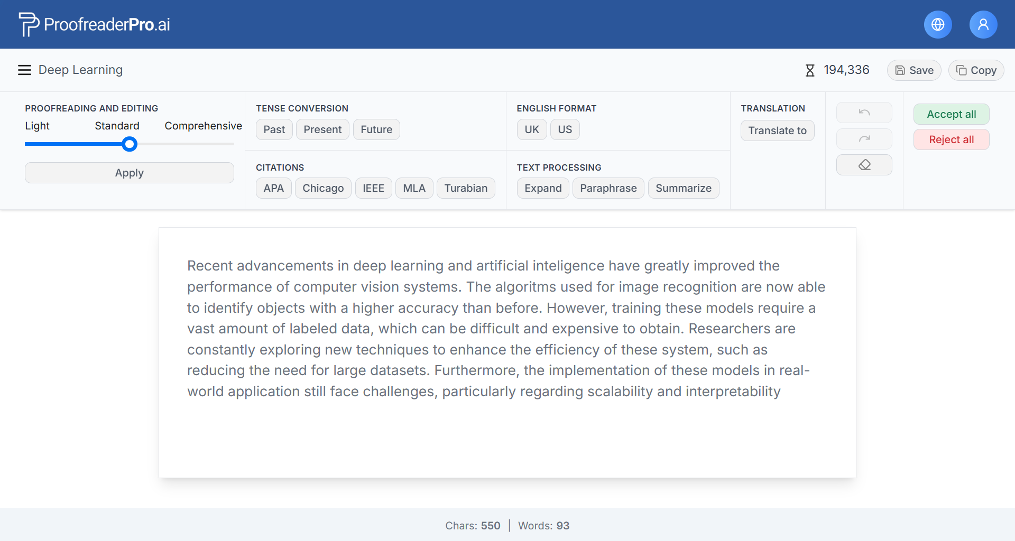Screen dimensions: 1015x541
Task: Open the Translate to dropdown
Action: [x=777, y=130]
